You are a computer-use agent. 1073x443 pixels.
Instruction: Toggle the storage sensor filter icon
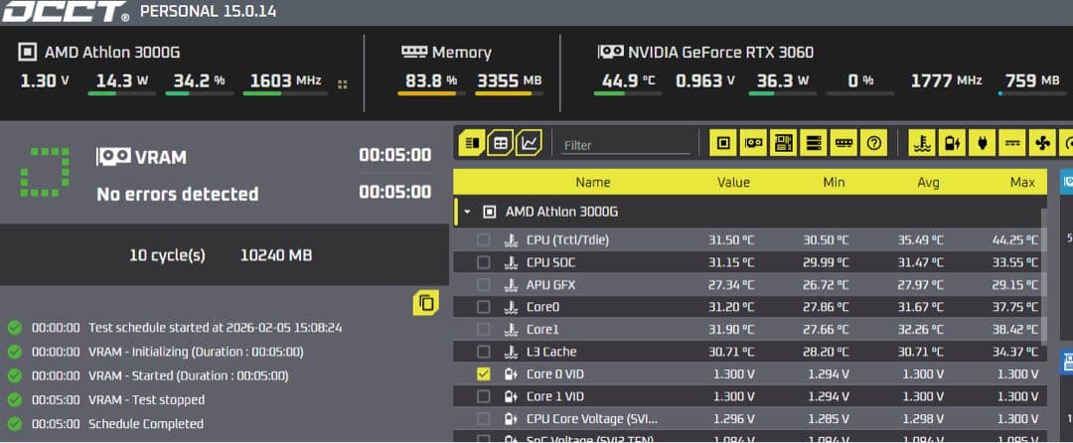pos(814,143)
